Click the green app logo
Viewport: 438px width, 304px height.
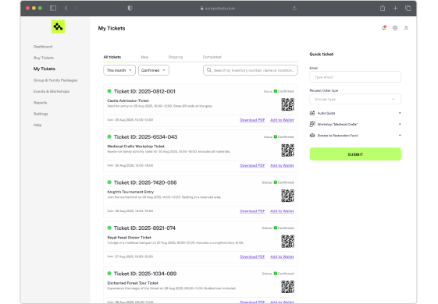pyautogui.click(x=58, y=27)
